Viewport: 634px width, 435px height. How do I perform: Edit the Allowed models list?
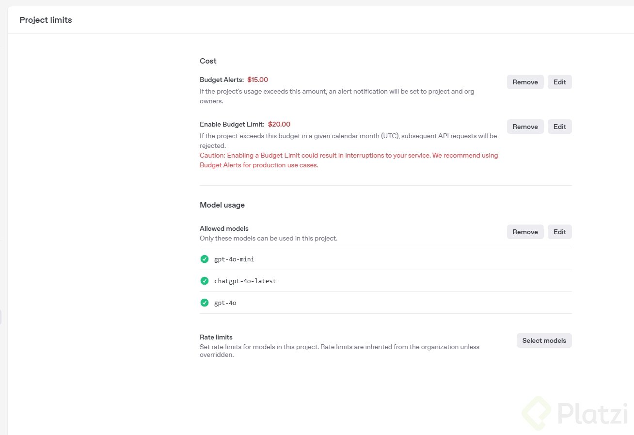point(559,232)
